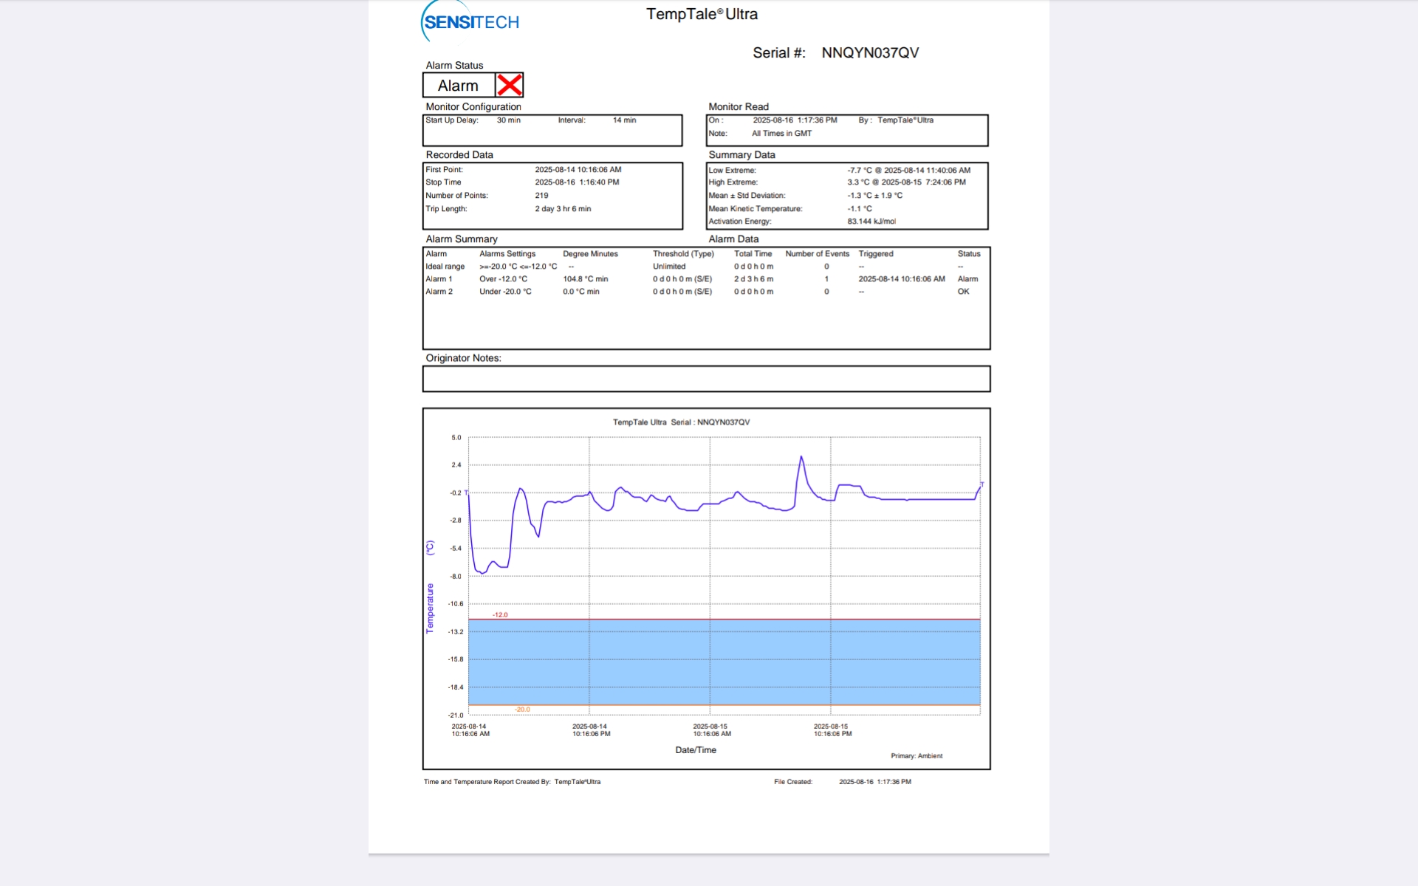Image resolution: width=1418 pixels, height=886 pixels.
Task: Click the Mean Kinetic Temperature entry
Action: tap(755, 209)
